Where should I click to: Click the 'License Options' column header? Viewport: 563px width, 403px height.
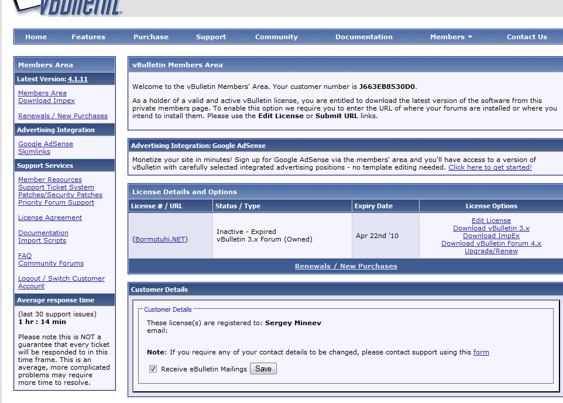[x=491, y=206]
